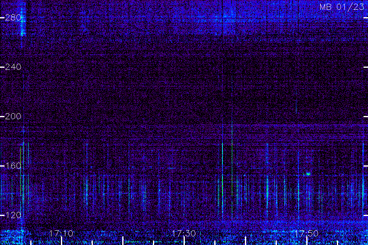This screenshot has height=245, width=368.
Task: Click the 17:30 time axis label
Action: pyautogui.click(x=184, y=234)
